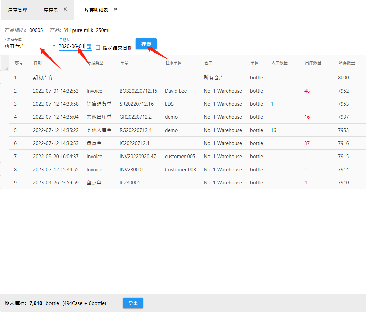
Task: Switch to the 库存管理 tab
Action: click(x=18, y=10)
